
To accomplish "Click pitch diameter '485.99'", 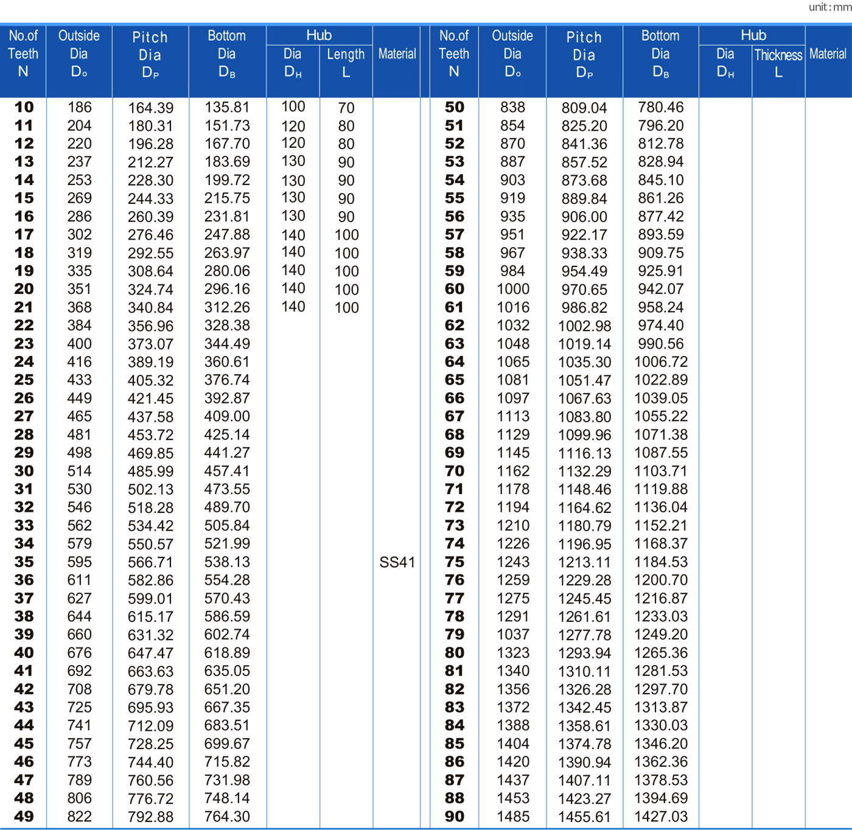I will 150,472.
